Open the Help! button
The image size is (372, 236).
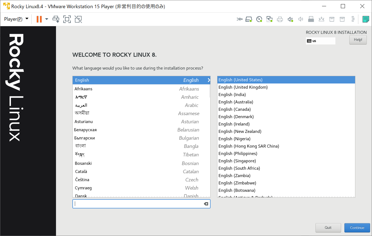358,40
